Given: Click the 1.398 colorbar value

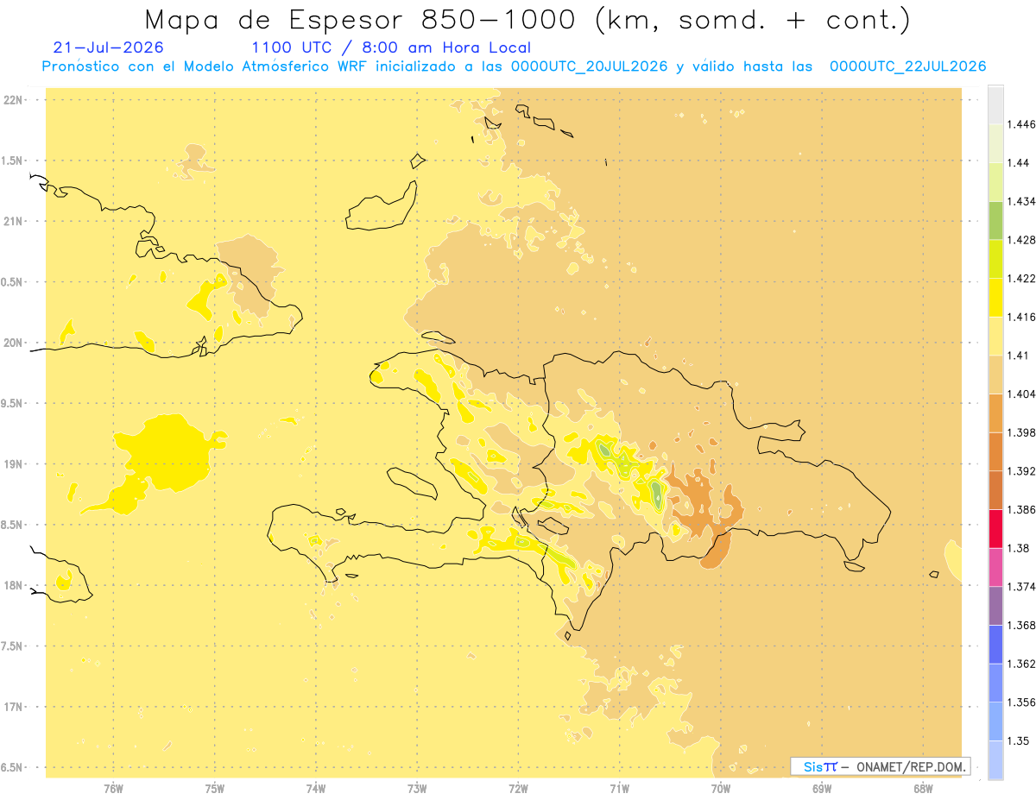Looking at the screenshot, I should click(1020, 432).
